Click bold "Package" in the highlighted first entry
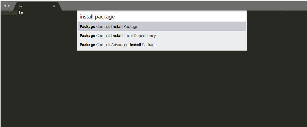The image size is (307, 127). (x=87, y=27)
